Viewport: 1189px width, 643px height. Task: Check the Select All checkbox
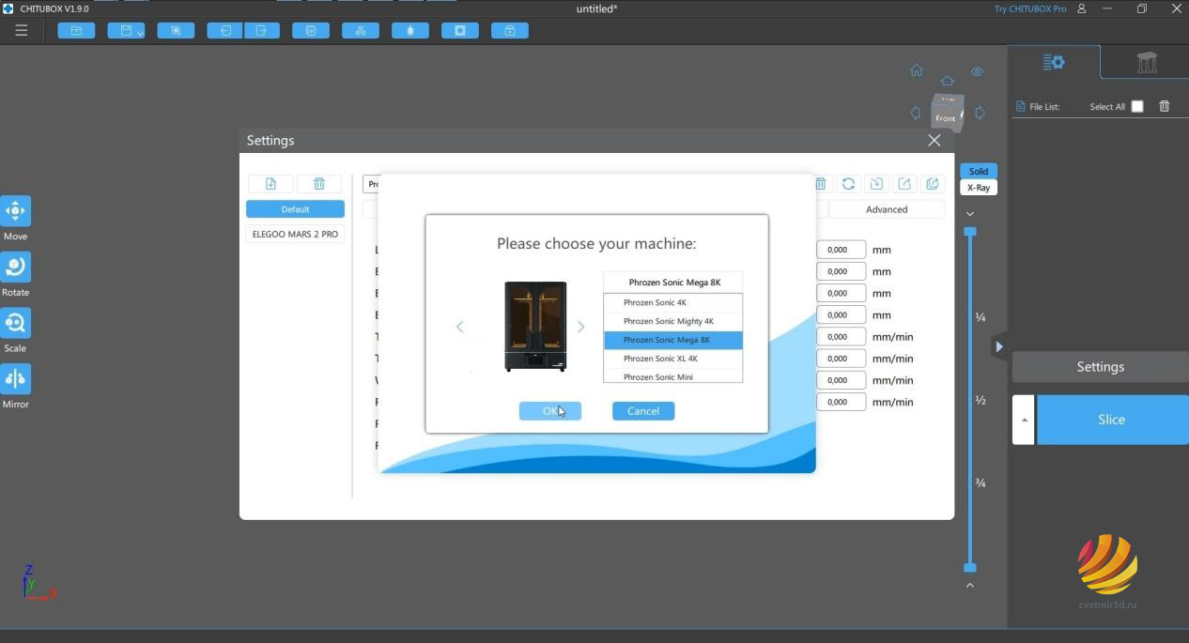[x=1137, y=106]
